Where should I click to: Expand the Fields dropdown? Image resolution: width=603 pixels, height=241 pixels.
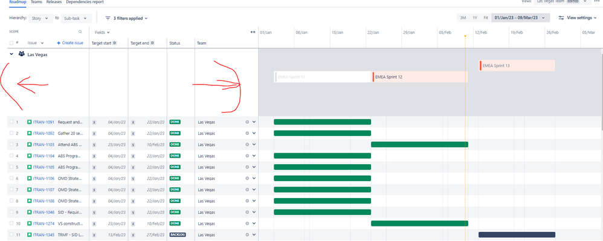click(103, 32)
